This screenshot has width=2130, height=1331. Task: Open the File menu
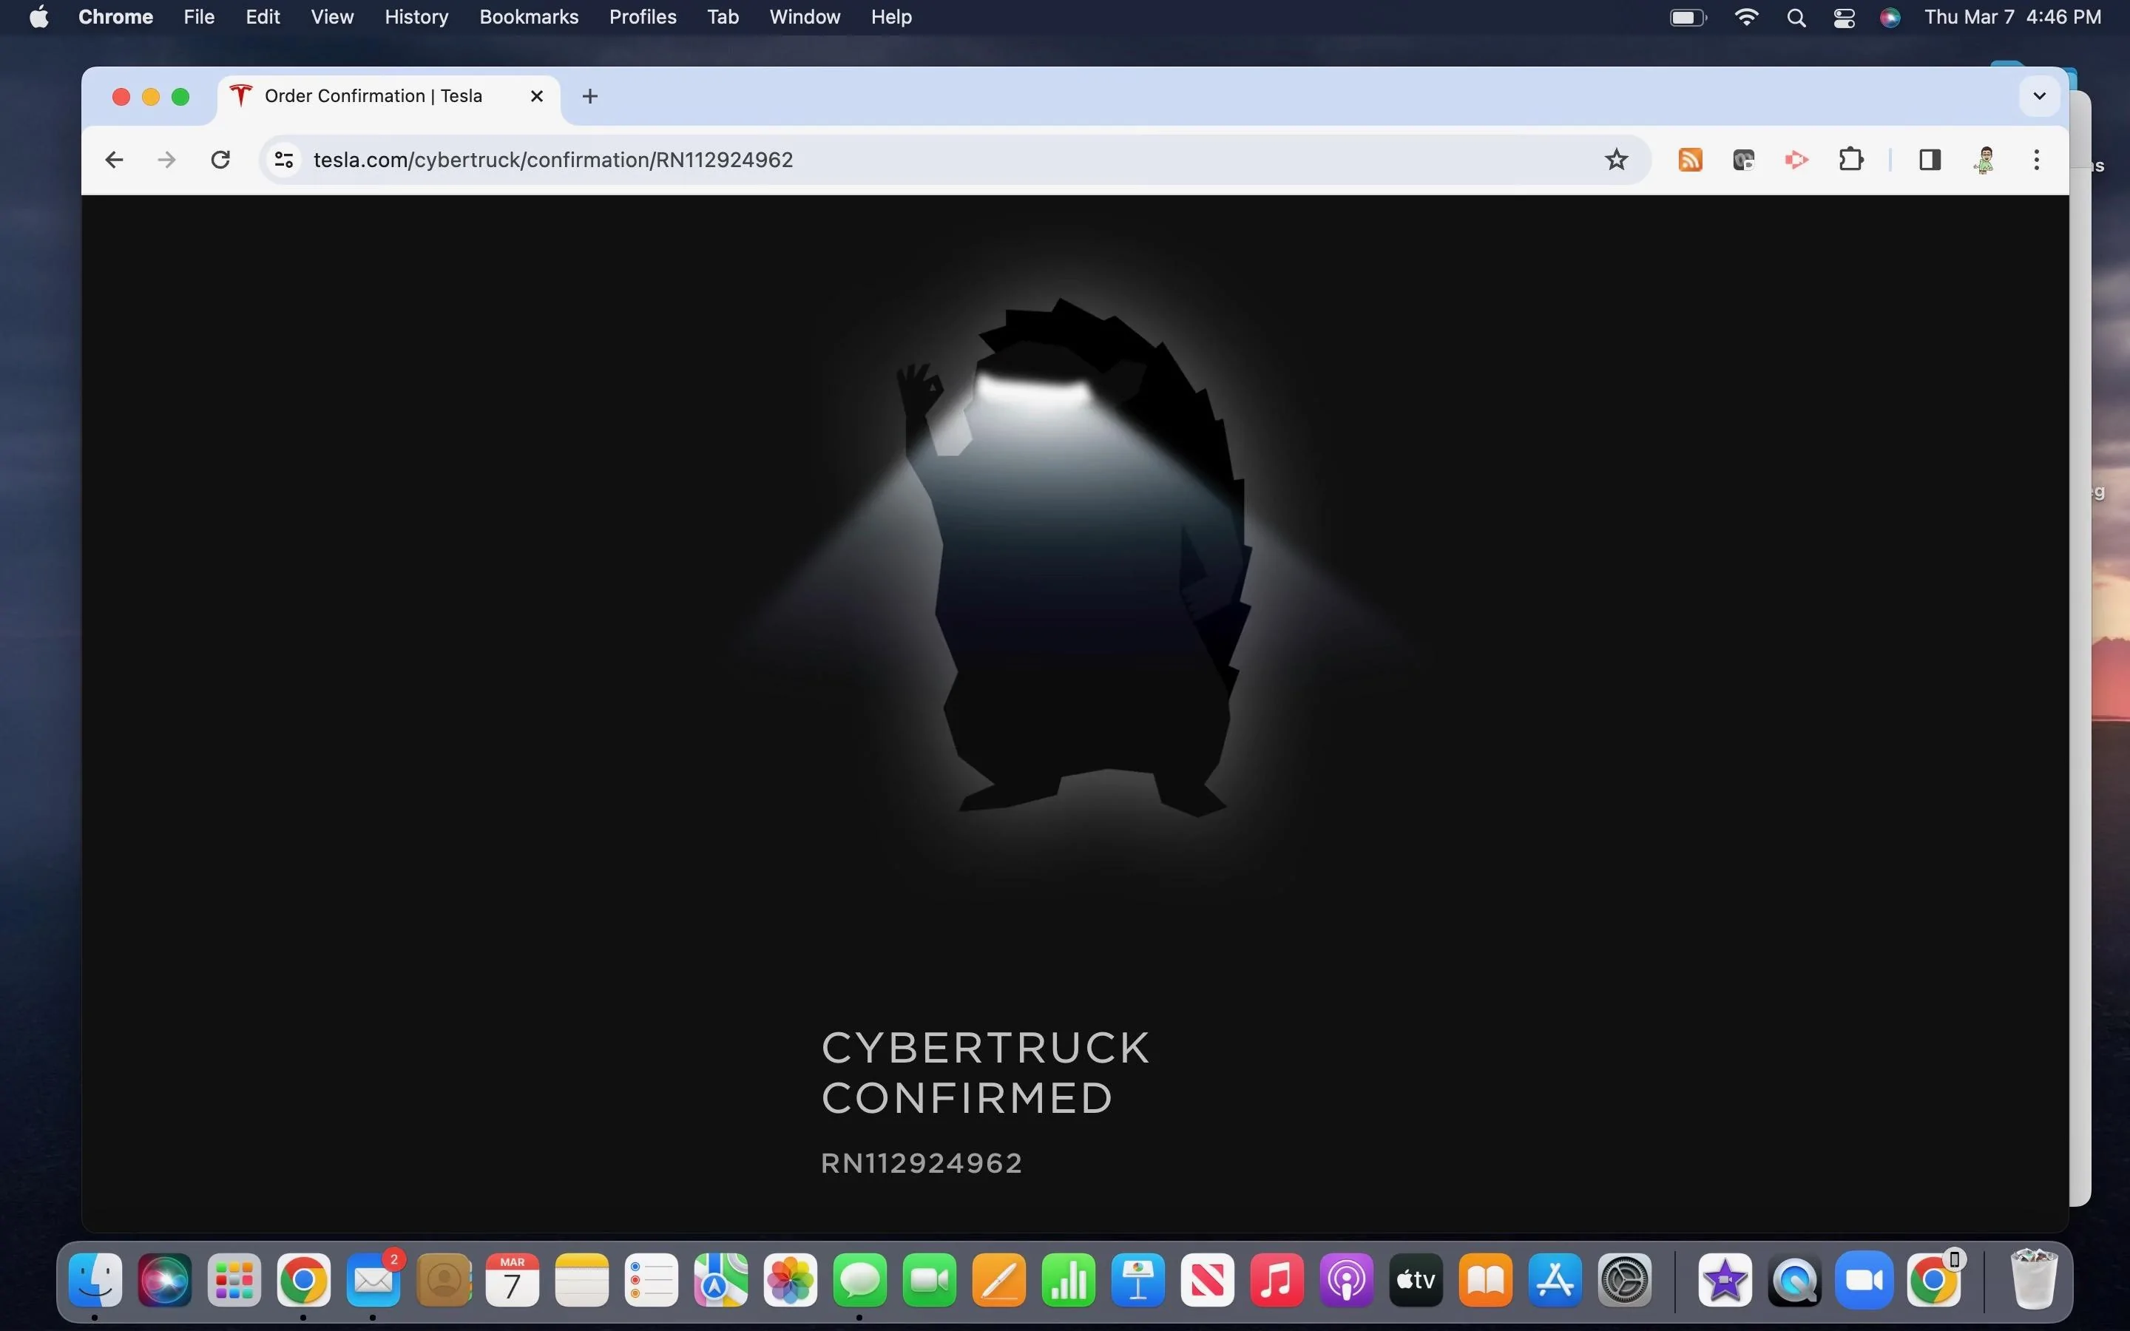coord(199,17)
